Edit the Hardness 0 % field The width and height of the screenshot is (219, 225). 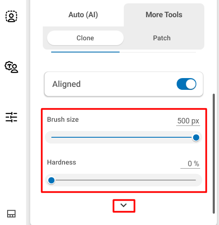pyautogui.click(x=190, y=164)
